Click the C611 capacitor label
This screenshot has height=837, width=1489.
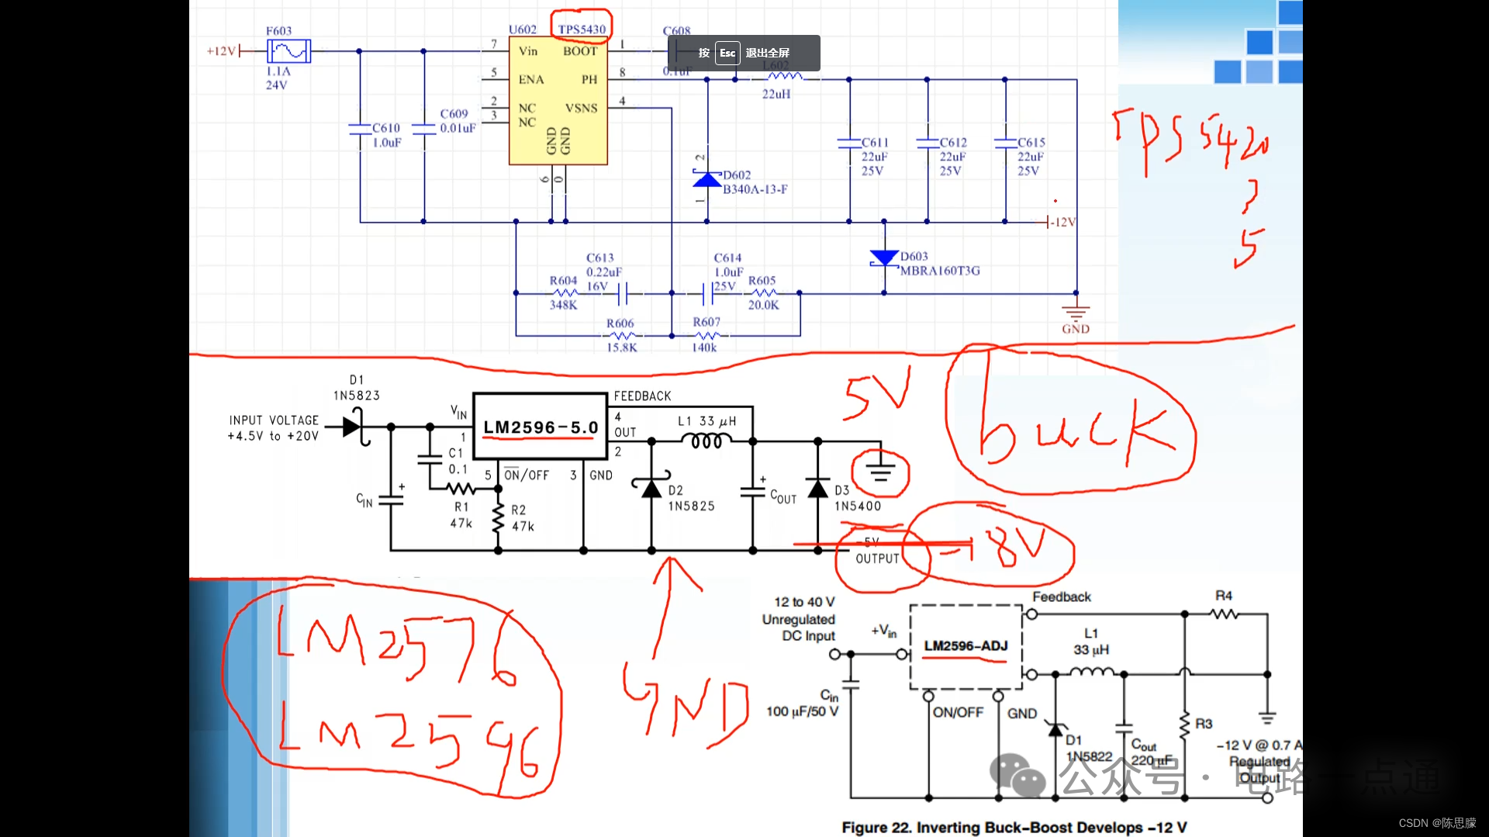[875, 143]
